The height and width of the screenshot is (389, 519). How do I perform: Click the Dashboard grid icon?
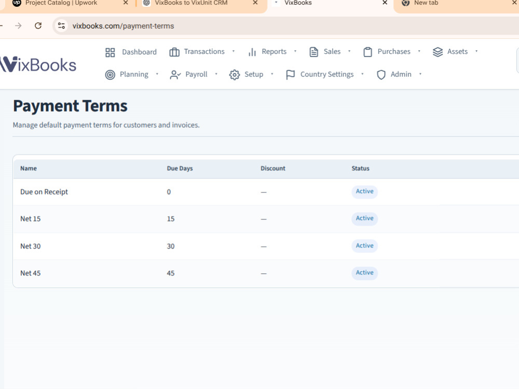(110, 52)
